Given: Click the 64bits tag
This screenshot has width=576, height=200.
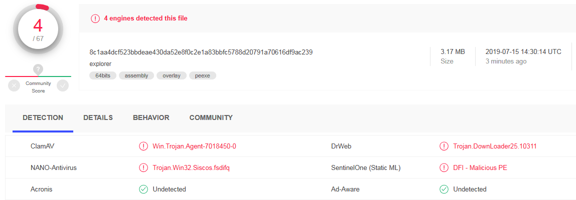Looking at the screenshot, I should point(103,75).
